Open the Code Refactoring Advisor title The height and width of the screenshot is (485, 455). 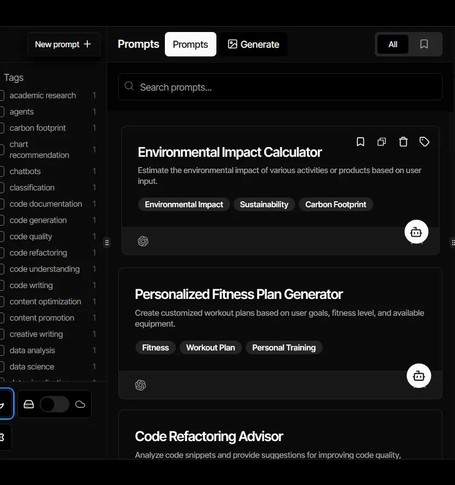pos(209,436)
